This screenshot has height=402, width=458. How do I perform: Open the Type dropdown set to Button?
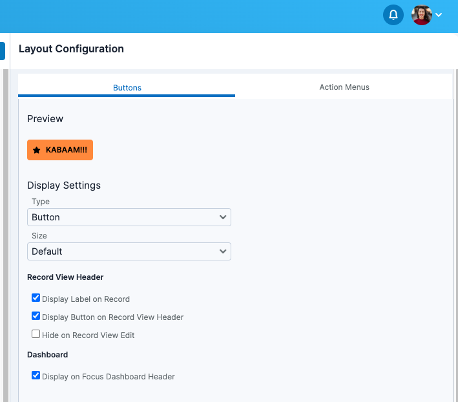[x=129, y=217]
